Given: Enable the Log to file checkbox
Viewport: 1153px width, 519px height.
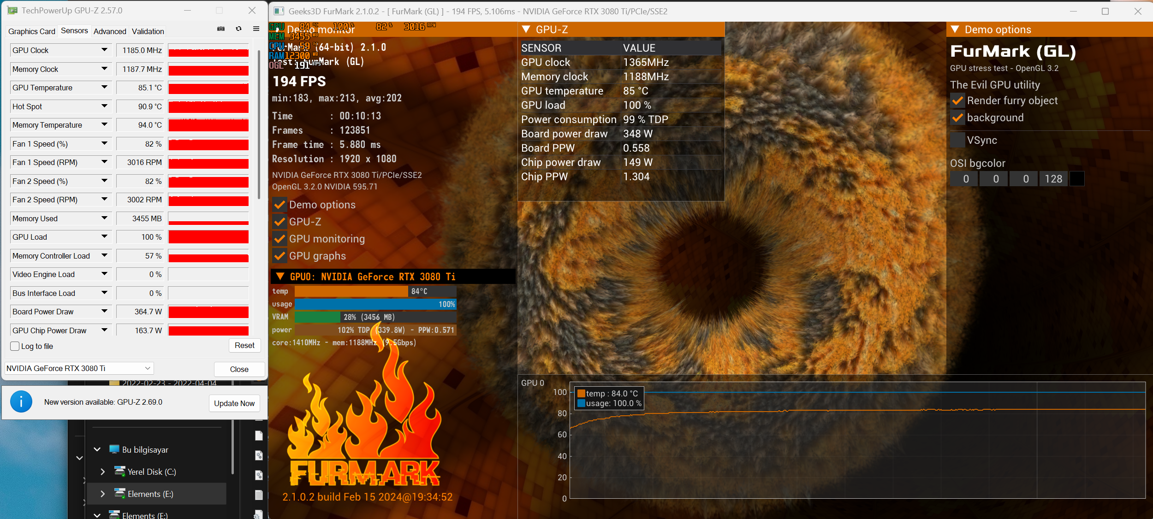Looking at the screenshot, I should click(15, 346).
